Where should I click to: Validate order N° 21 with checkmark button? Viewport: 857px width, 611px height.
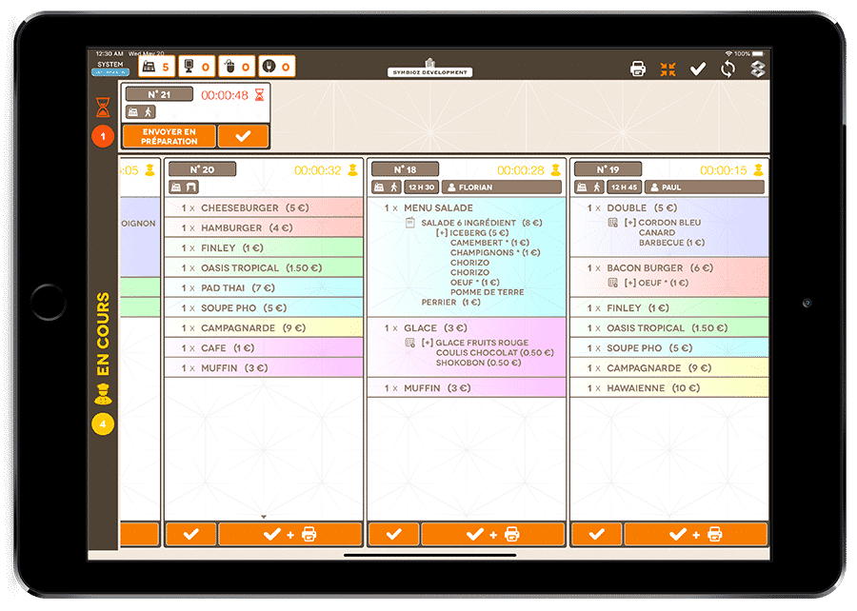(x=243, y=136)
